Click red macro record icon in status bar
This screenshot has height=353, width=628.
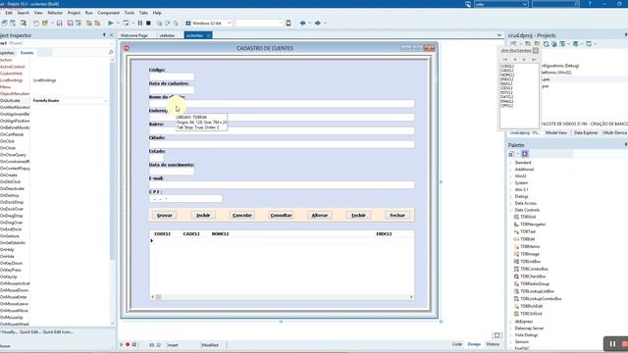pyautogui.click(x=128, y=344)
